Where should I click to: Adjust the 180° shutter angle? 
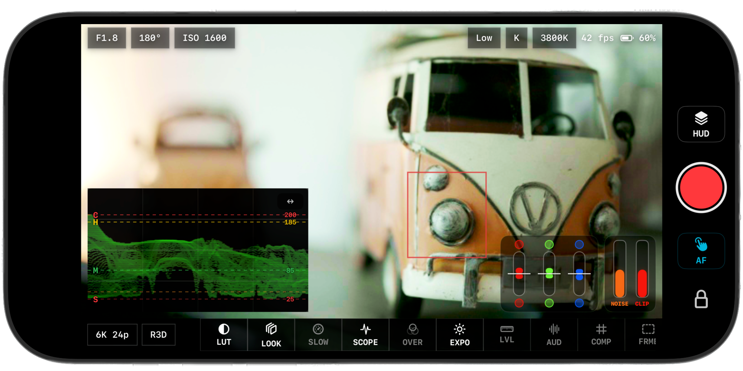[x=150, y=38]
